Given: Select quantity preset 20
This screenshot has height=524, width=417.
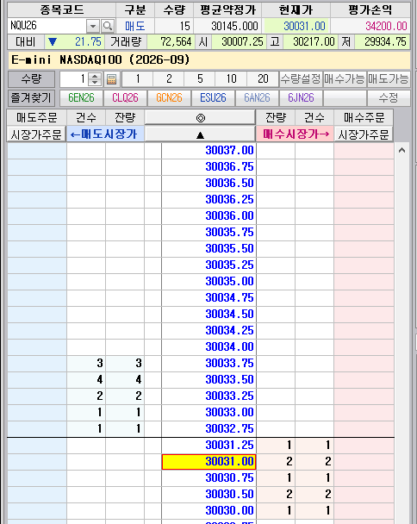Looking at the screenshot, I should [x=263, y=79].
